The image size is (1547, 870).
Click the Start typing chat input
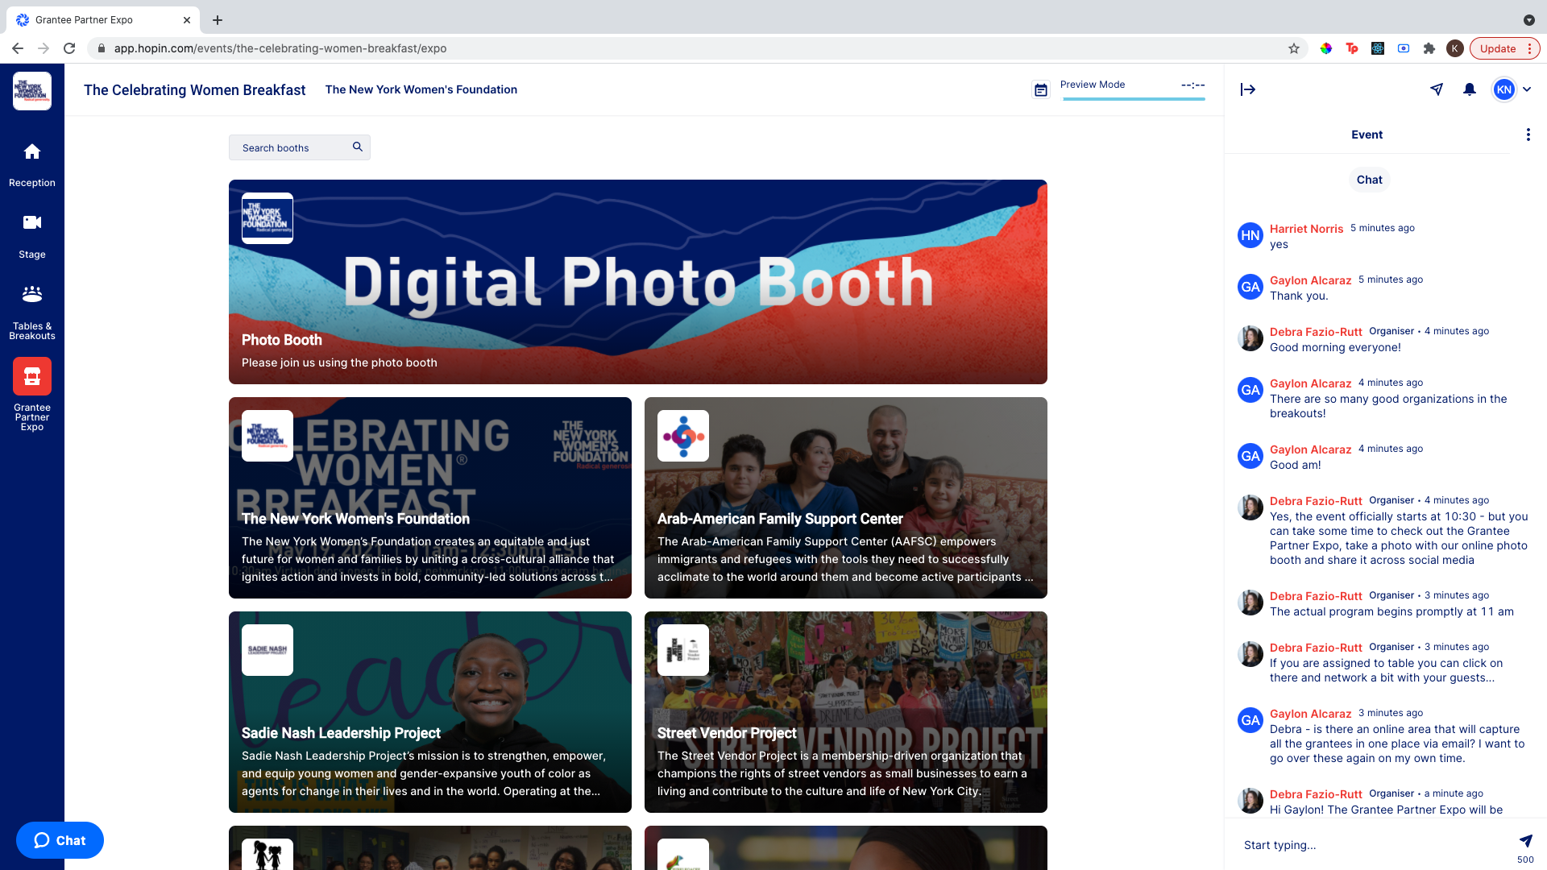pyautogui.click(x=1370, y=845)
